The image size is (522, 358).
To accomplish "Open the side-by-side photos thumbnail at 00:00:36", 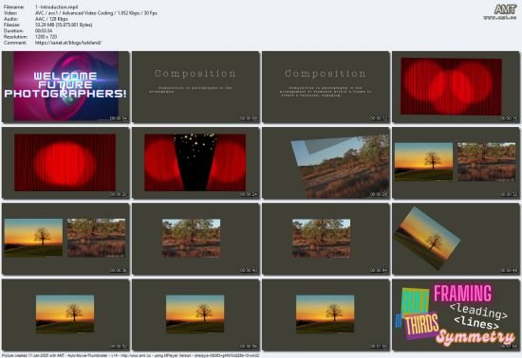I will pos(65,239).
